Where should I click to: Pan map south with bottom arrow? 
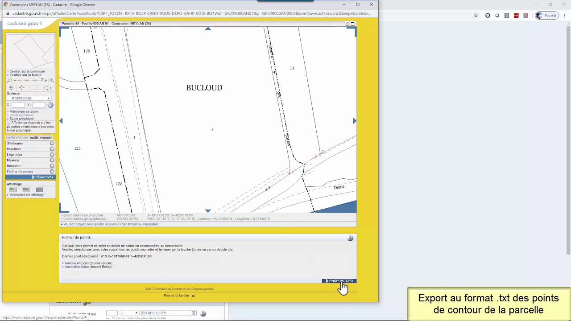coord(208,211)
